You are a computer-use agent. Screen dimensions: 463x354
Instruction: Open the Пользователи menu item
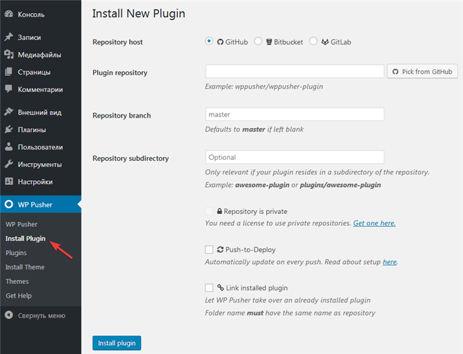point(41,147)
